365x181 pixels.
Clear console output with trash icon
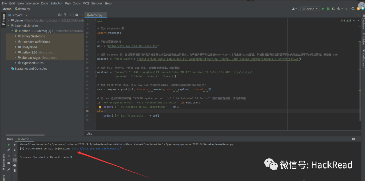pos(15,171)
